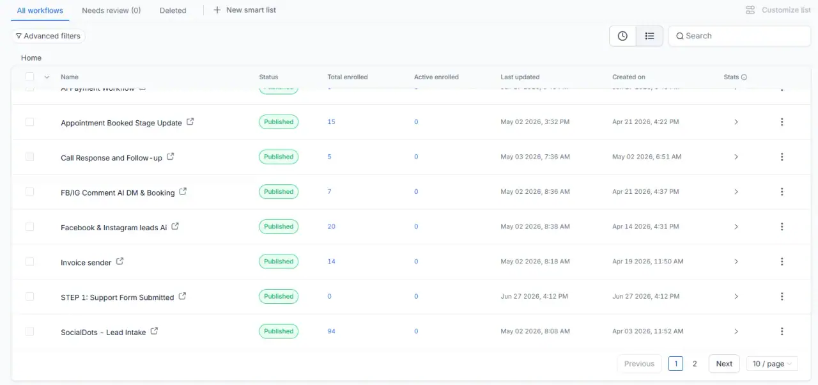The height and width of the screenshot is (385, 818).
Task: Switch to list view icon
Action: (649, 36)
